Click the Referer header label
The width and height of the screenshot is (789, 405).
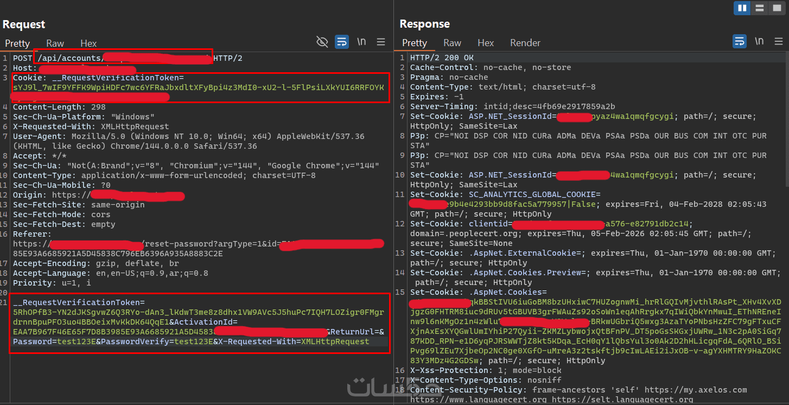[x=33, y=234]
